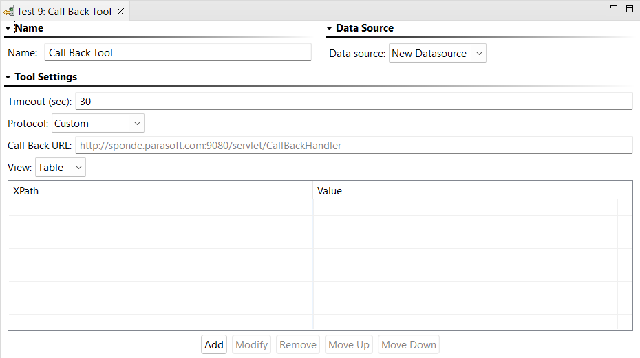Click the Move Up button
640x358 pixels.
point(349,344)
